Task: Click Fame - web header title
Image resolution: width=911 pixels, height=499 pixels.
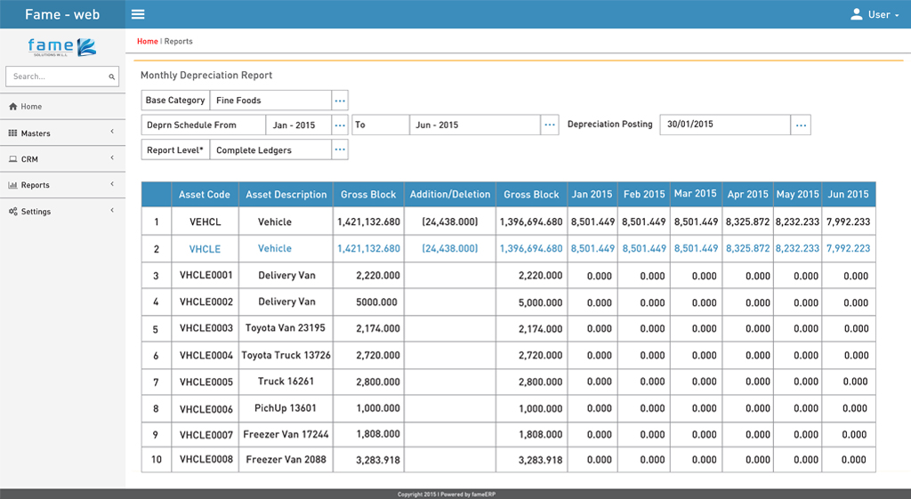Action: pos(62,14)
